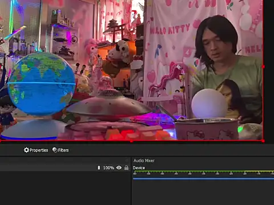Hide the selected source with the eye icon
The image size is (274, 205).
(119, 167)
